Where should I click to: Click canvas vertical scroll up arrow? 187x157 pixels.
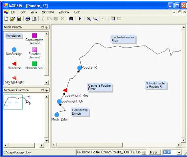[183, 27]
